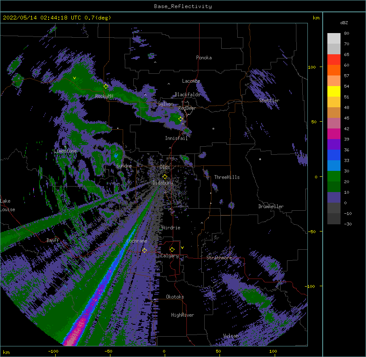The image size is (366, 357).
Task: Pick the brown 48–45 dBZ legend swatch
Action: 334,113
